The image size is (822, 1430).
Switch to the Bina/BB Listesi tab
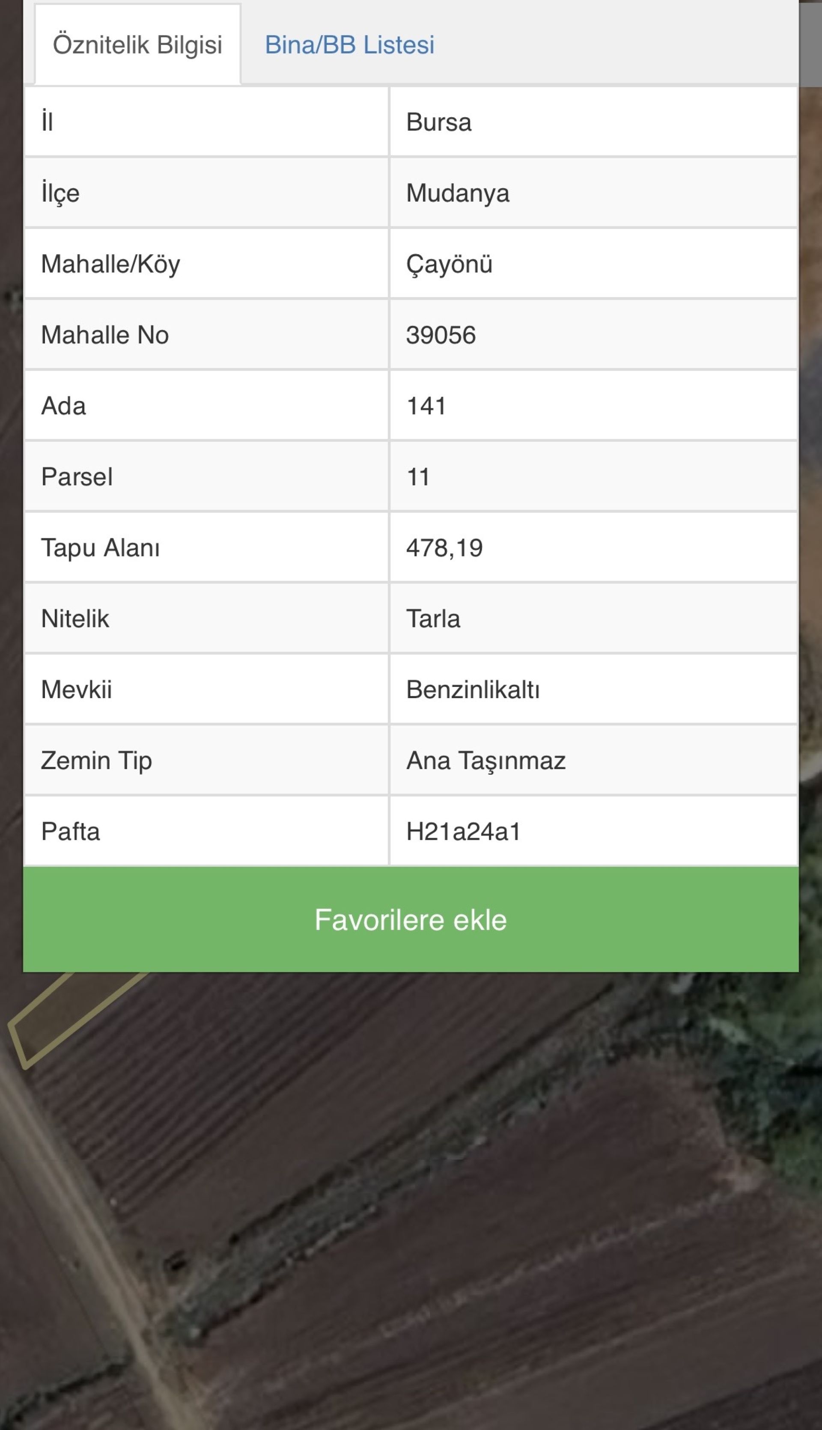349,45
